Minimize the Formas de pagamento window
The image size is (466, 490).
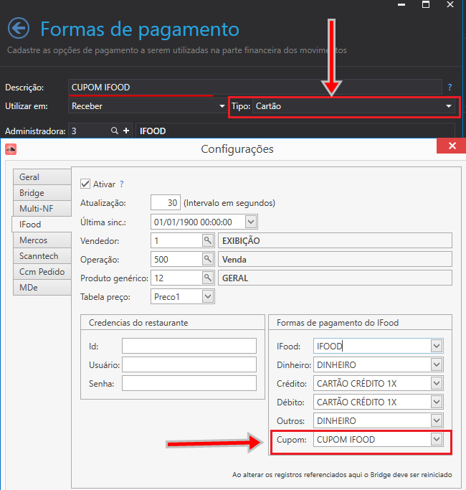click(x=401, y=5)
